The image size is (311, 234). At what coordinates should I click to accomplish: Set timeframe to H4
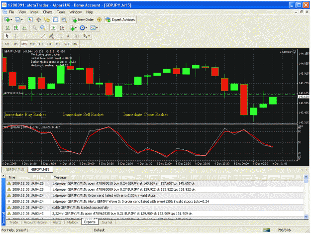(49, 44)
